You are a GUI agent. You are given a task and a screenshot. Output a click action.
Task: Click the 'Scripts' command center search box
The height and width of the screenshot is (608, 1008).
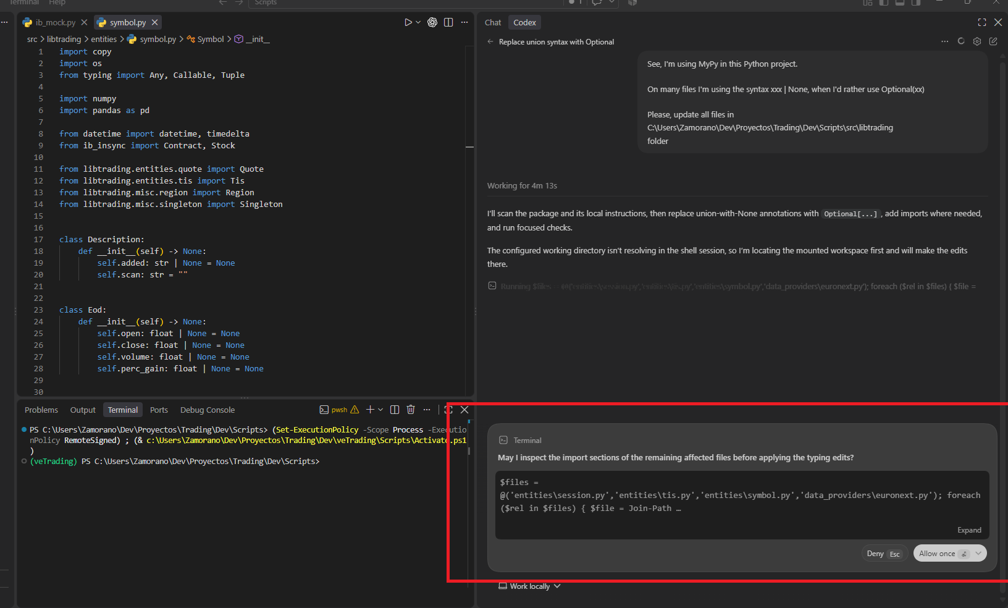(406, 3)
